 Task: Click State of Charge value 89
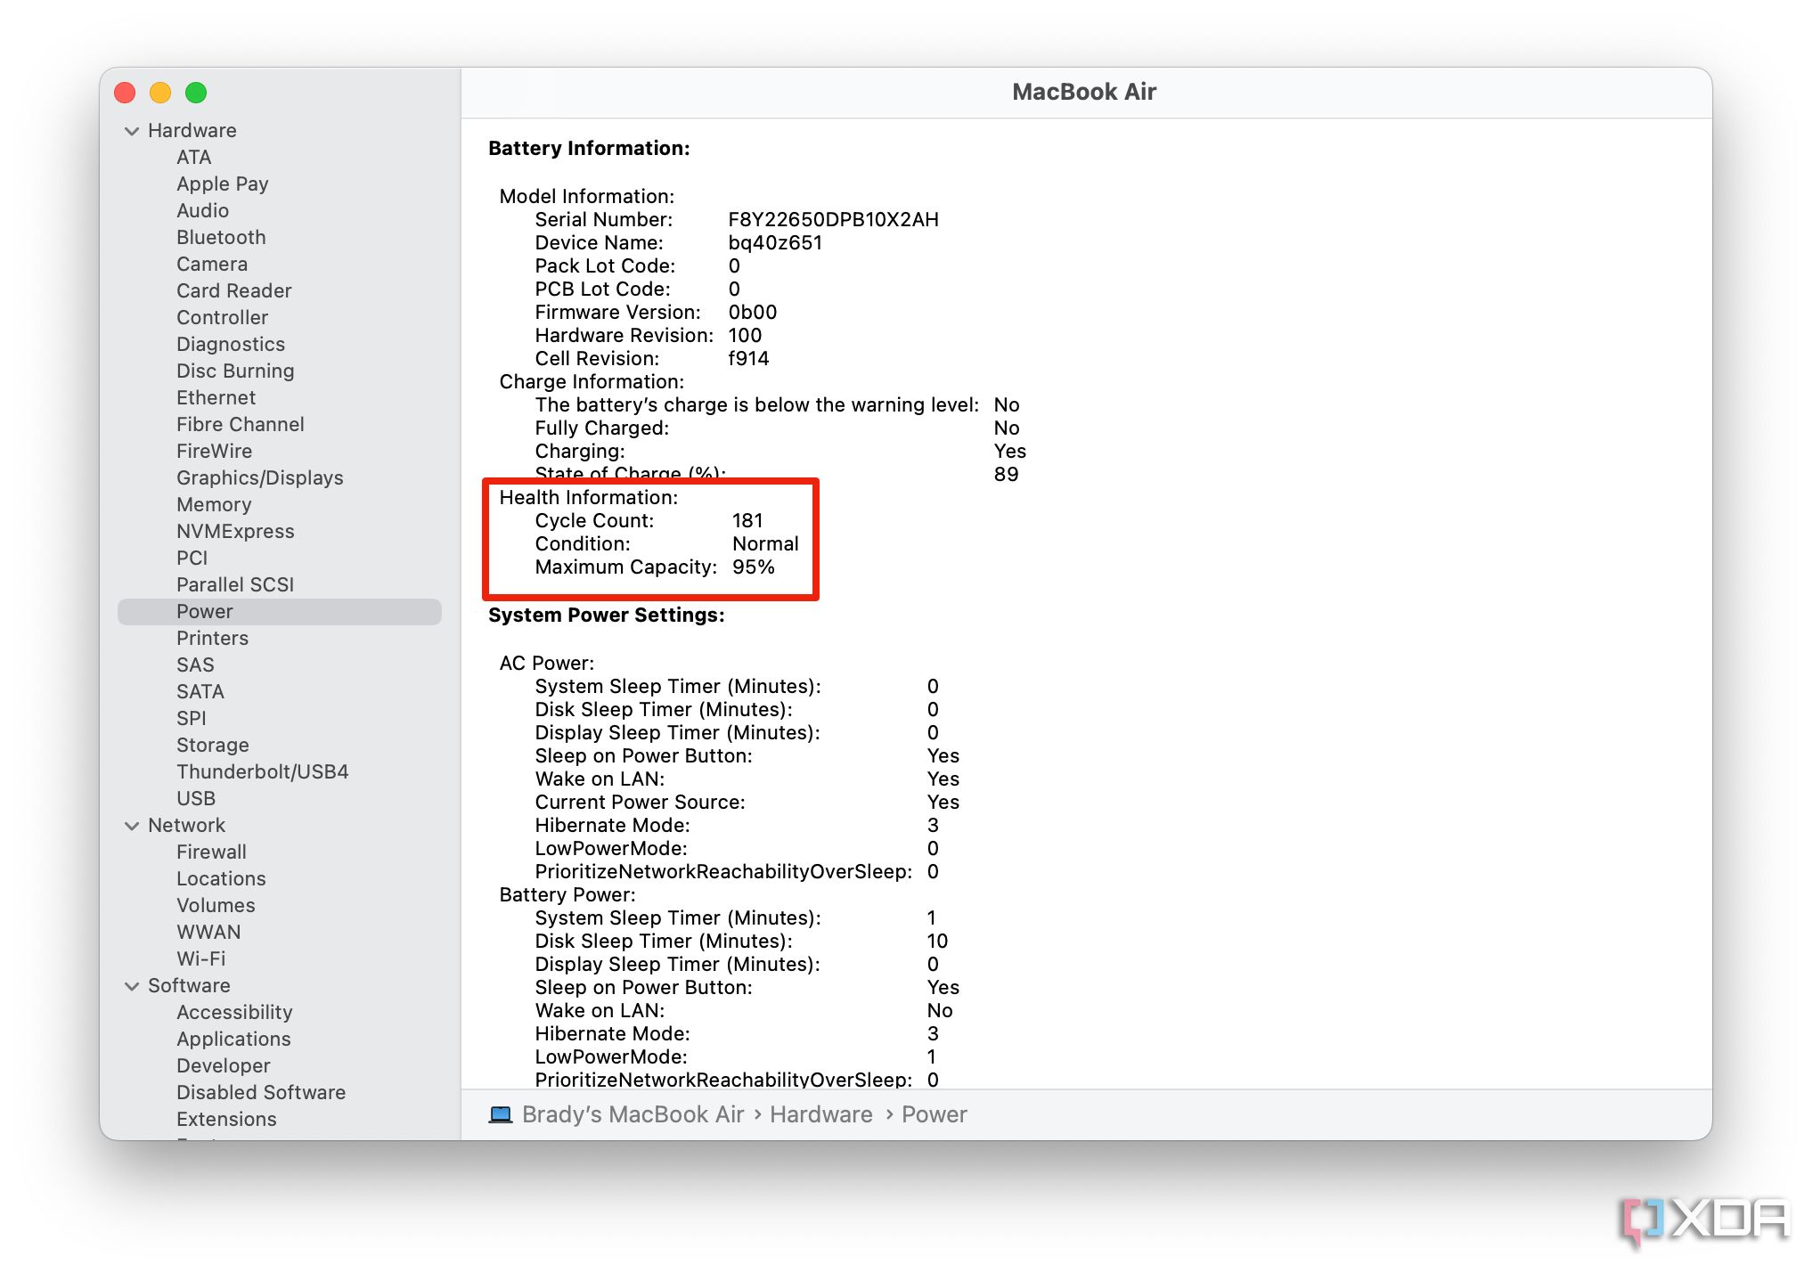pyautogui.click(x=1006, y=475)
